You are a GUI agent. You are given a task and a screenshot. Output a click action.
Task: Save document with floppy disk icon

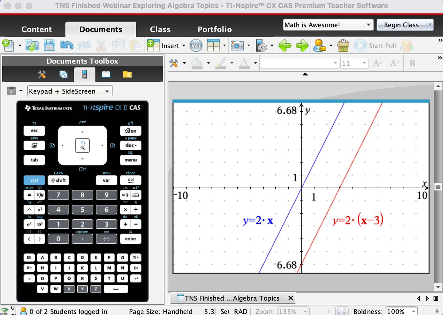pyautogui.click(x=49, y=45)
